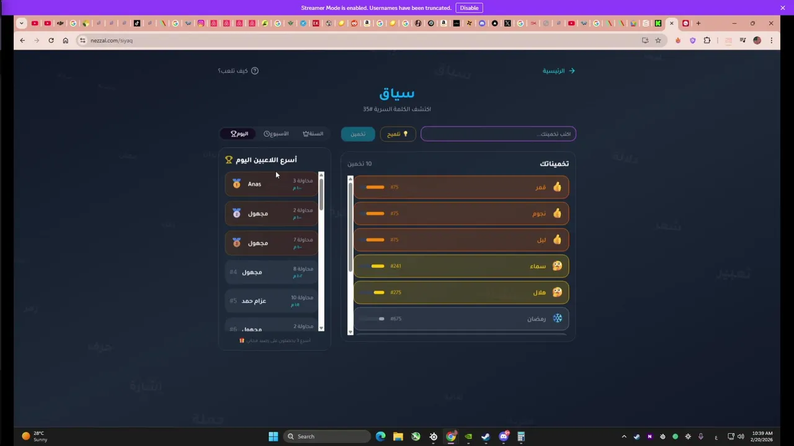This screenshot has width=794, height=446.
Task: Open File Explorer from the taskbar
Action: [x=398, y=436]
